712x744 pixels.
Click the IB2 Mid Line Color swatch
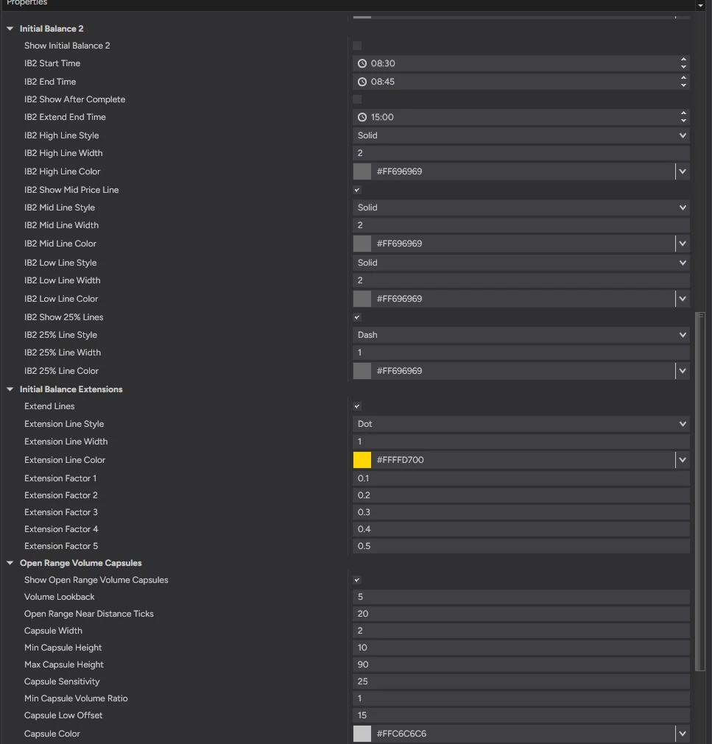pos(362,244)
